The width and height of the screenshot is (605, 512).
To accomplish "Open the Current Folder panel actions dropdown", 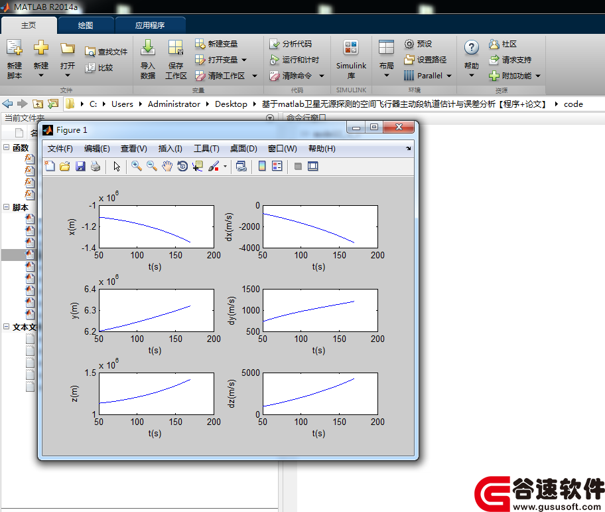I will (x=270, y=118).
